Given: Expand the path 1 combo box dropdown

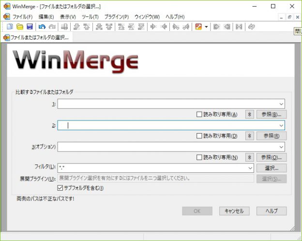Looking at the screenshot, I should point(281,104).
